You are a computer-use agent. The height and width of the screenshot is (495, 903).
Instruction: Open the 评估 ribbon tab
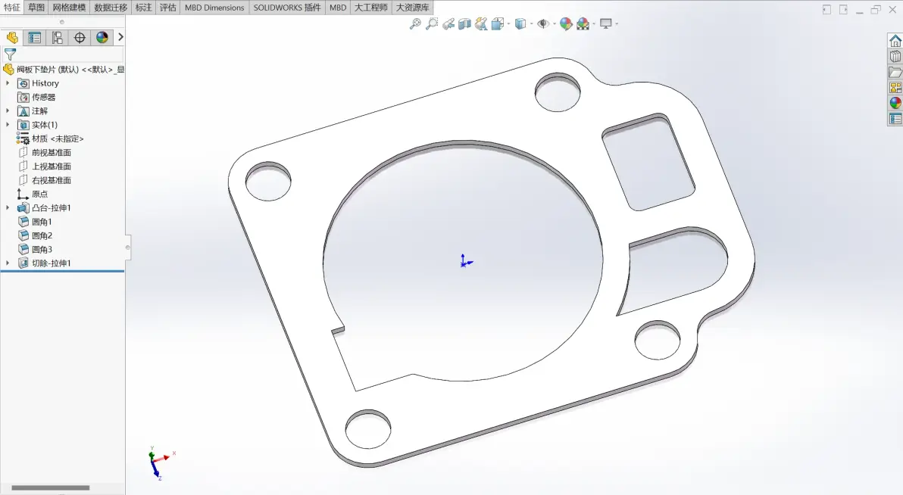[x=167, y=8]
